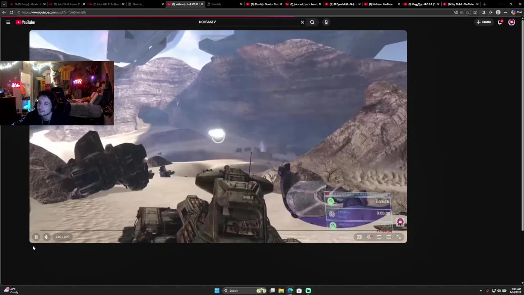Image resolution: width=524 pixels, height=295 pixels.
Task: Toggle closed captions on the video
Action: pyautogui.click(x=359, y=237)
